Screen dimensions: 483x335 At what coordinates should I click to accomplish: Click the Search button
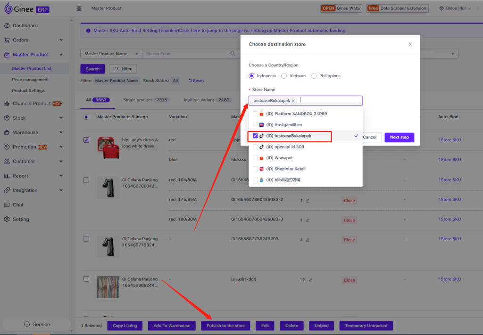[x=92, y=69]
